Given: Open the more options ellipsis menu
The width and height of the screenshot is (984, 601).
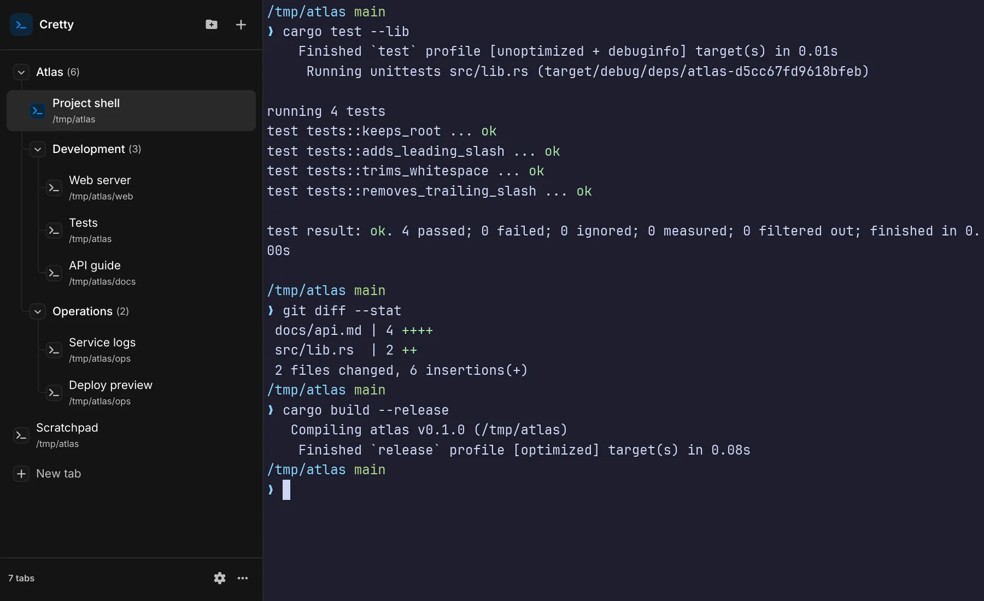Looking at the screenshot, I should (x=243, y=578).
